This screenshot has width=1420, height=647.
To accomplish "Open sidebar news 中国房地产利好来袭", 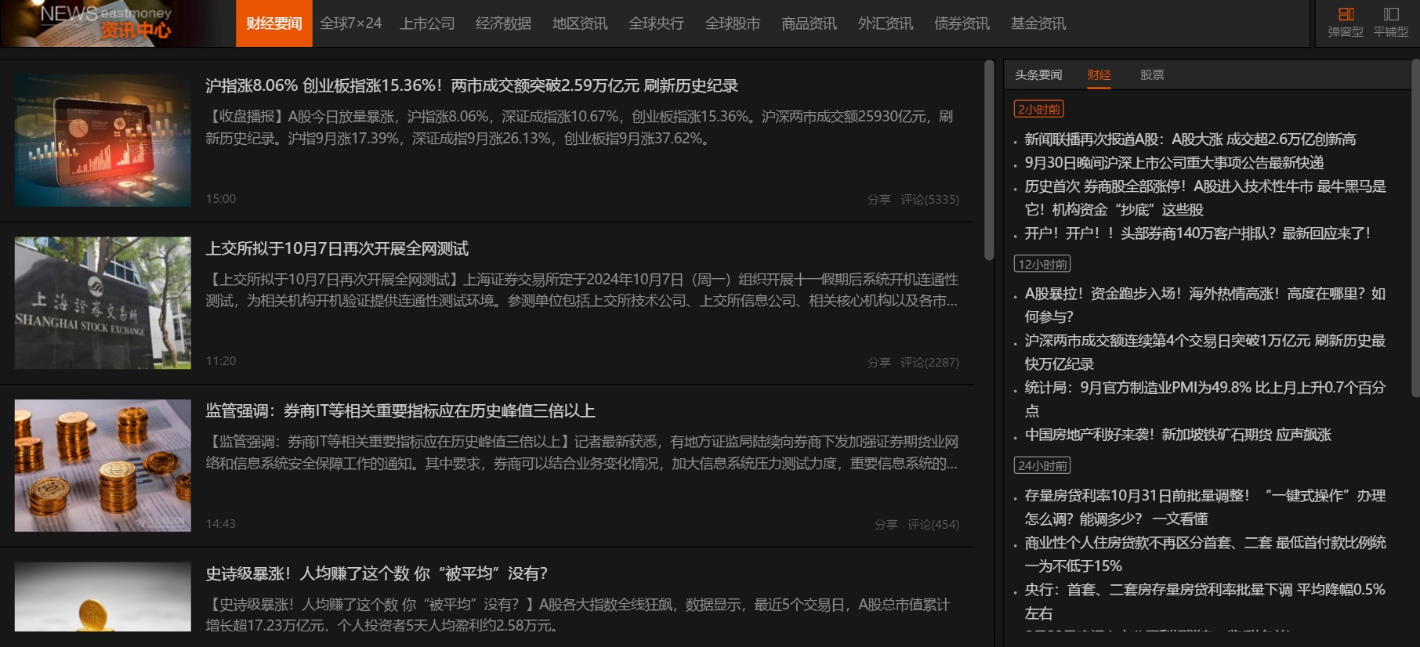I will [x=1178, y=435].
